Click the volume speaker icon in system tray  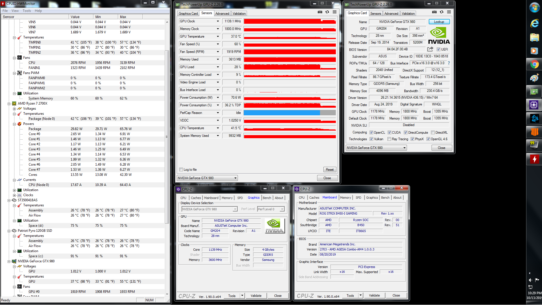[x=530, y=280]
